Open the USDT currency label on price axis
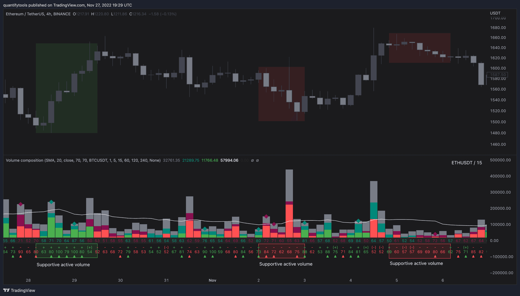Viewport: 520px width, 296px height. coord(495,13)
